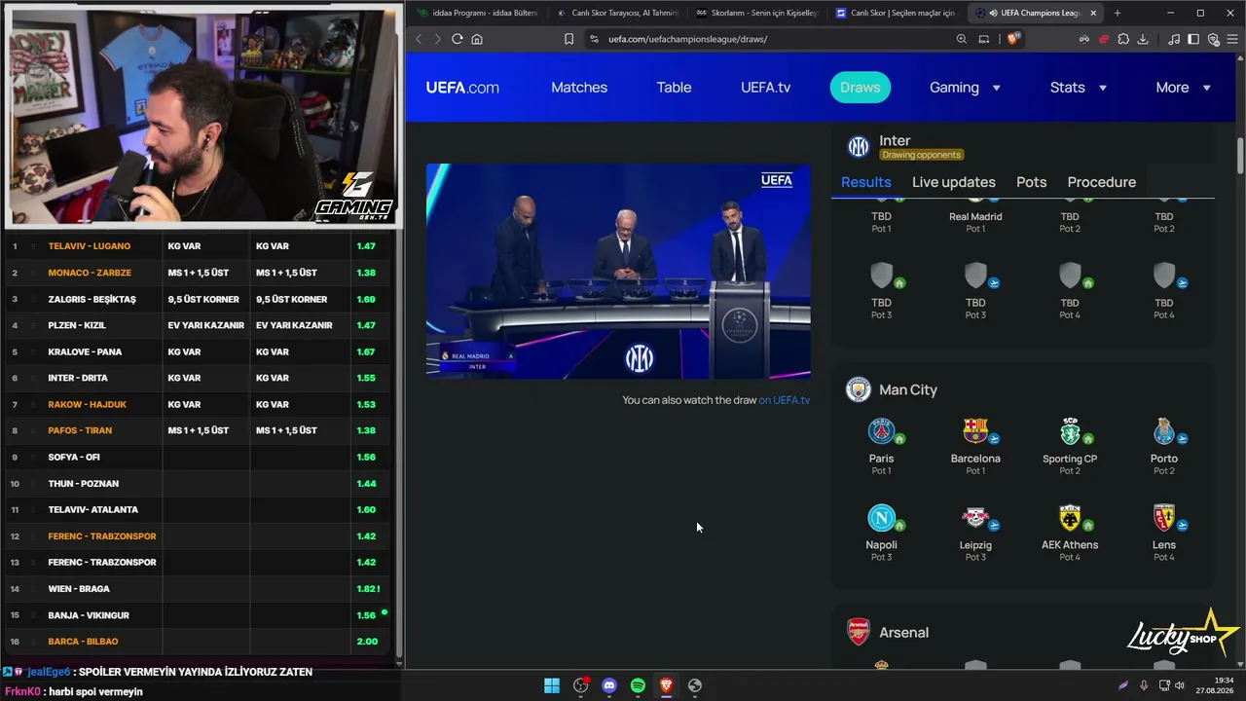1246x701 pixels.
Task: Click the WIEN - BRAGA match row
Action: (199, 589)
